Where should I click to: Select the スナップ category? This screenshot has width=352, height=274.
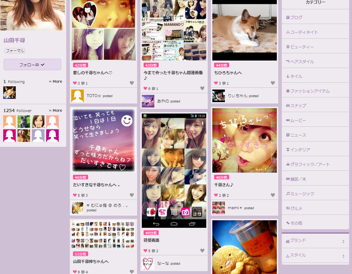(315, 106)
